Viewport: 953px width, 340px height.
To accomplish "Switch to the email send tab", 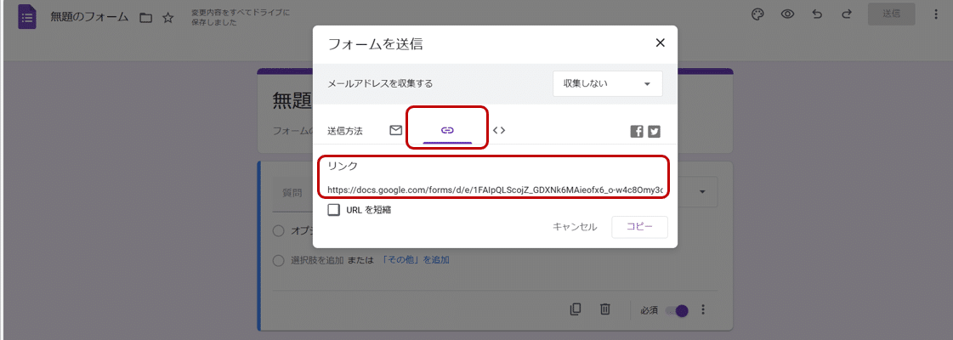I will (x=395, y=130).
